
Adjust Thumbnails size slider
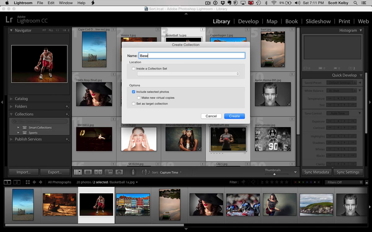pos(274,174)
